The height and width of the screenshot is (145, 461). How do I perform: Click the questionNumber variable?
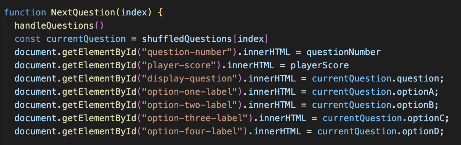point(344,52)
